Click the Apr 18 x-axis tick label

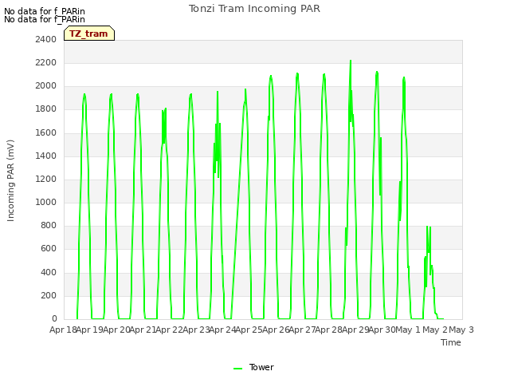(x=63, y=330)
